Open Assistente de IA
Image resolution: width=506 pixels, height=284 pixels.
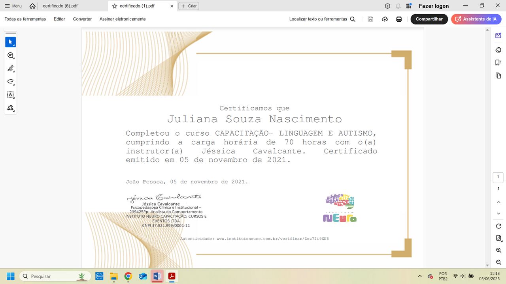476,19
